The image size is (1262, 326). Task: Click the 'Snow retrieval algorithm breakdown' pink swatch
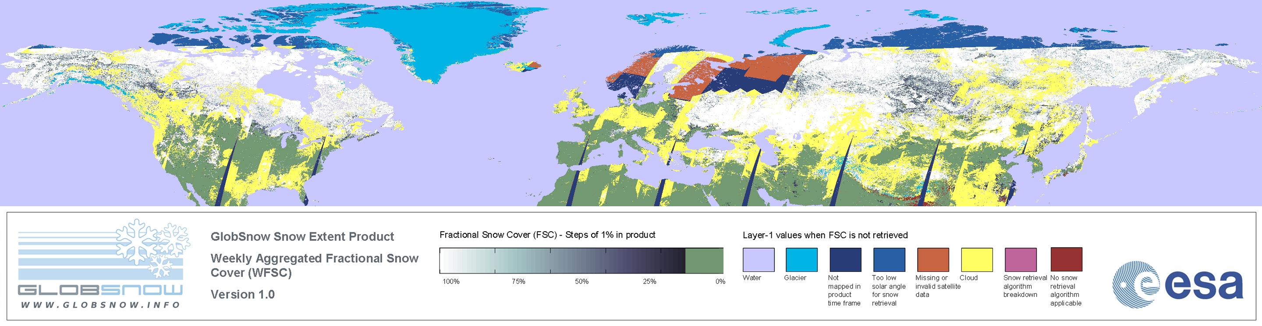(1021, 260)
